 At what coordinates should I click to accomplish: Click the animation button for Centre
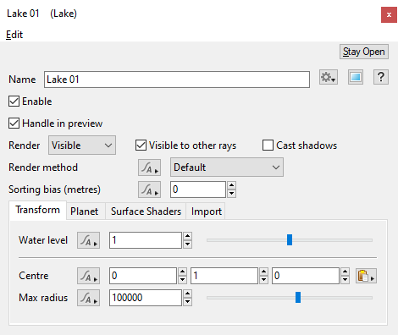(88, 276)
